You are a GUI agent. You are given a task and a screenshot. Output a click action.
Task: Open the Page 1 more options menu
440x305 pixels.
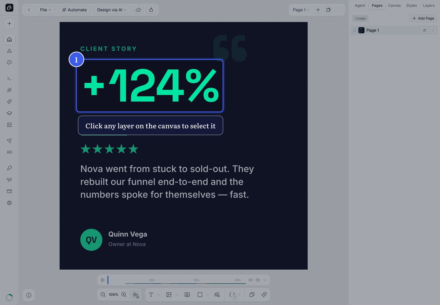433,30
